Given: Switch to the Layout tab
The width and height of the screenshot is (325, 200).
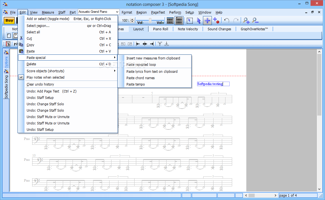Looking at the screenshot, I should [x=138, y=29].
